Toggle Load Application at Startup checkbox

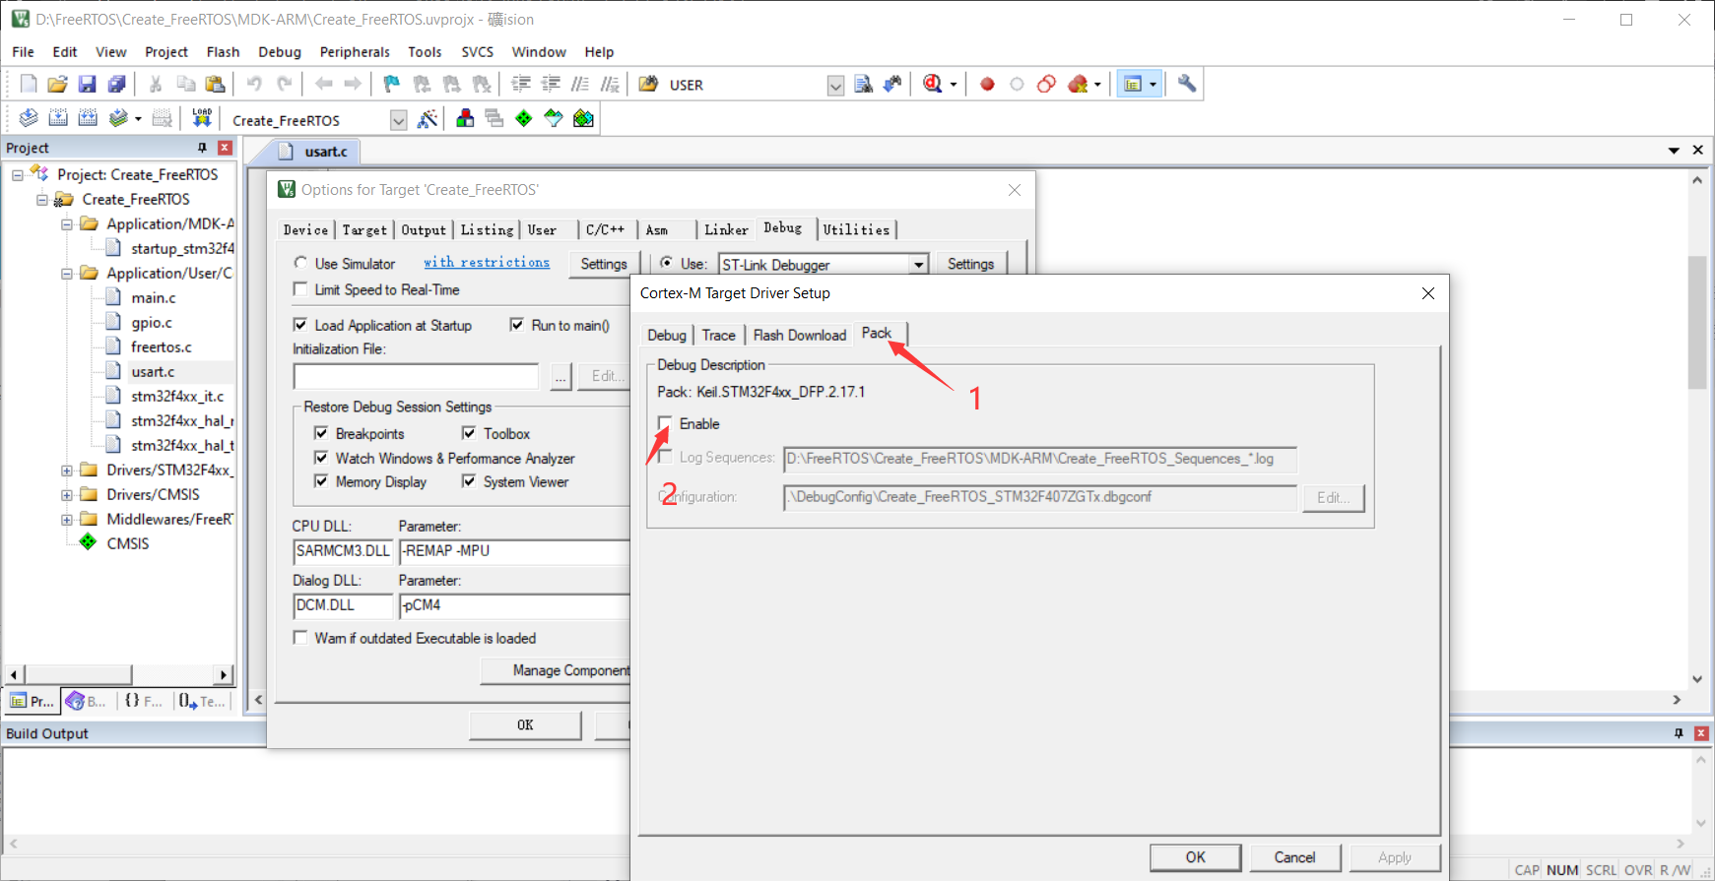coord(300,325)
